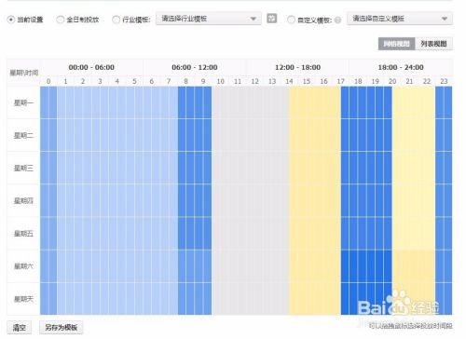Click the 00:00 - 06:00 range header
Image resolution: width=466 pixels, height=339 pixels.
91,67
